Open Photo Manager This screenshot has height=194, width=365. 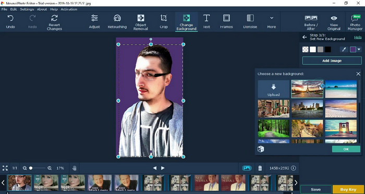[x=355, y=23]
